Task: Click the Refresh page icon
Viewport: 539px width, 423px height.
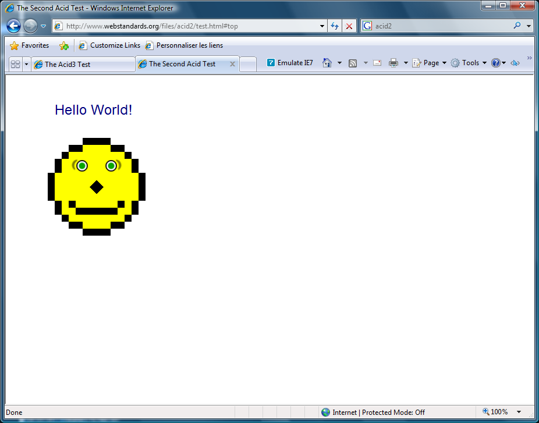Action: pyautogui.click(x=335, y=26)
